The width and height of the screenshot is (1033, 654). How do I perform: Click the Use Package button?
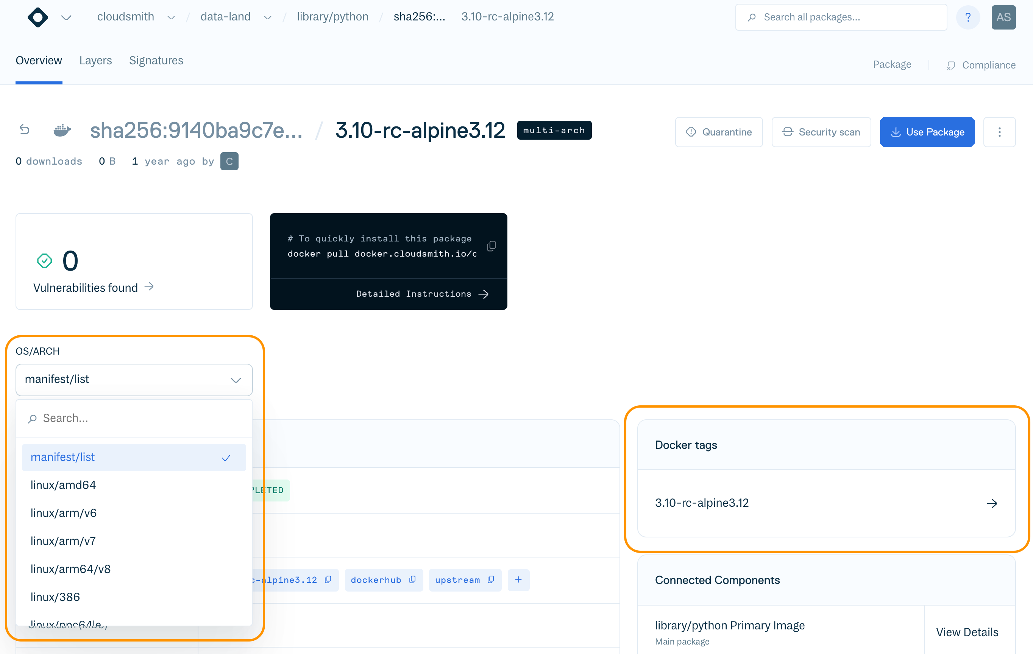click(927, 132)
